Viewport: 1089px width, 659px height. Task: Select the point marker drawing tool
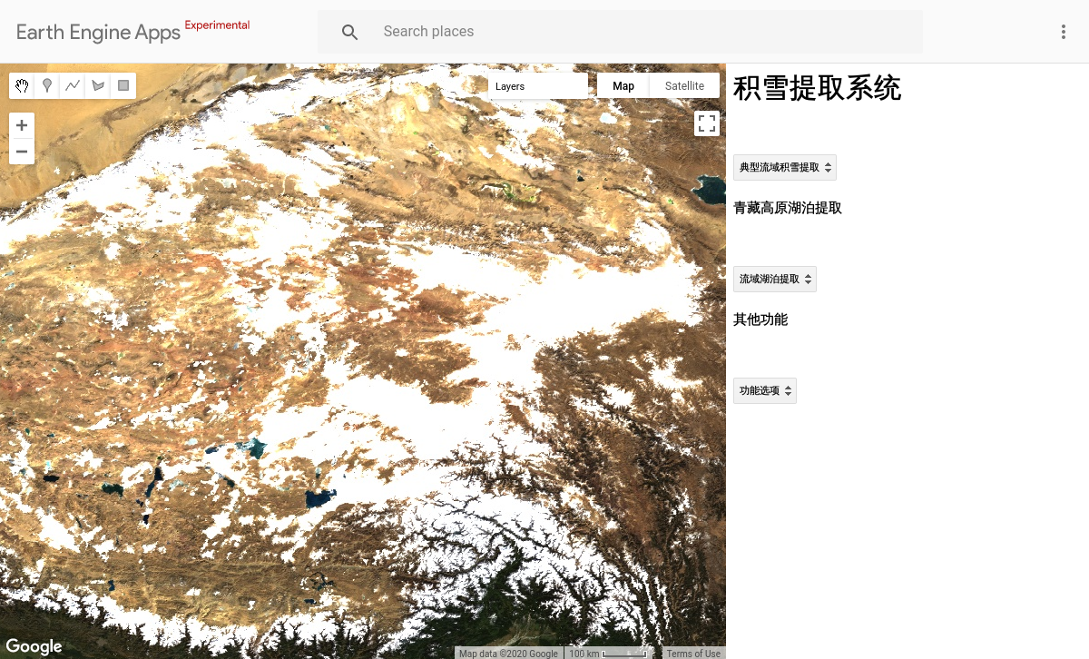point(47,85)
